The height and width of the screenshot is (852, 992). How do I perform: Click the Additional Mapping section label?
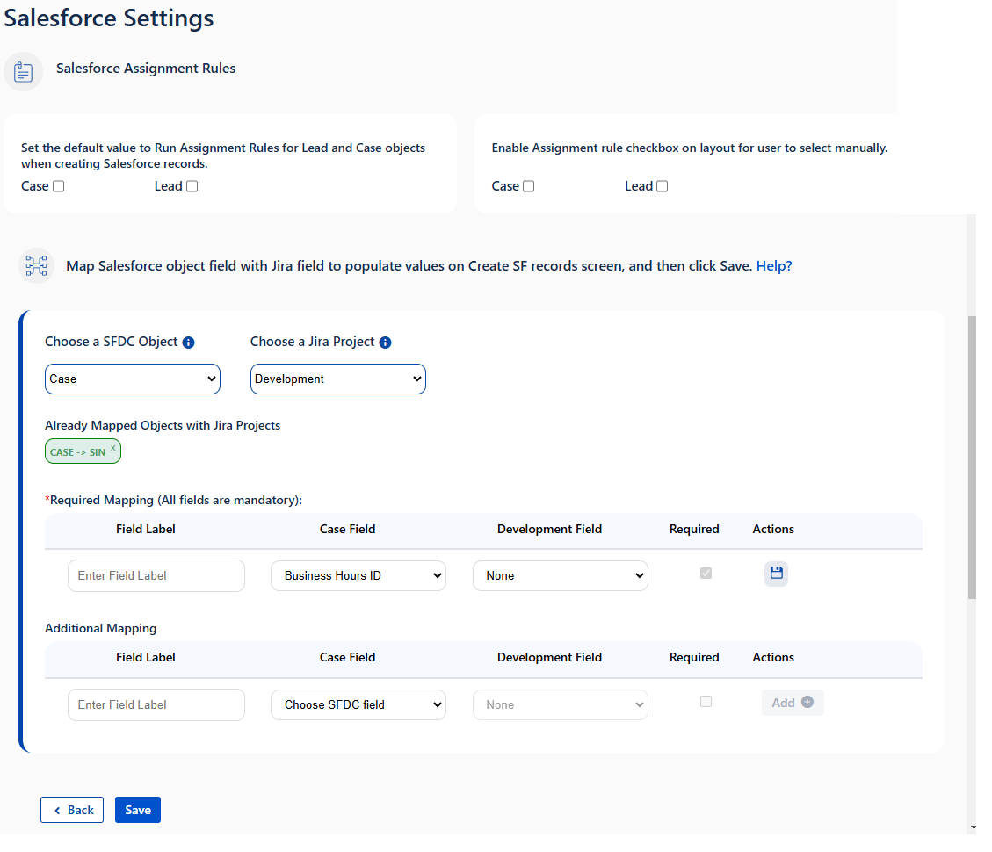coord(100,629)
